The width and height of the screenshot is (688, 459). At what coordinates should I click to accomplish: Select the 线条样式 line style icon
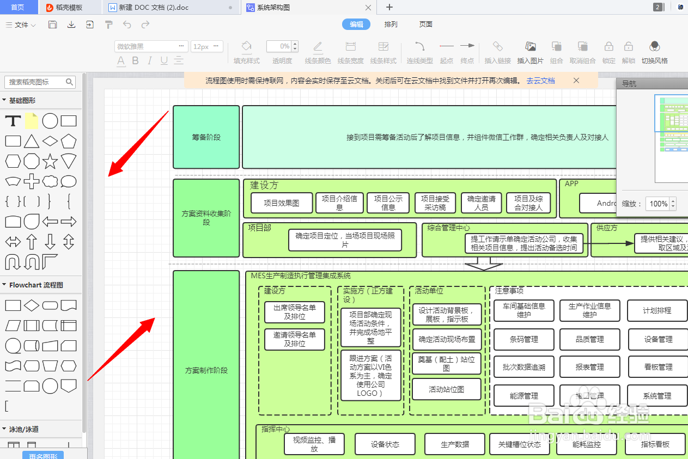(383, 46)
